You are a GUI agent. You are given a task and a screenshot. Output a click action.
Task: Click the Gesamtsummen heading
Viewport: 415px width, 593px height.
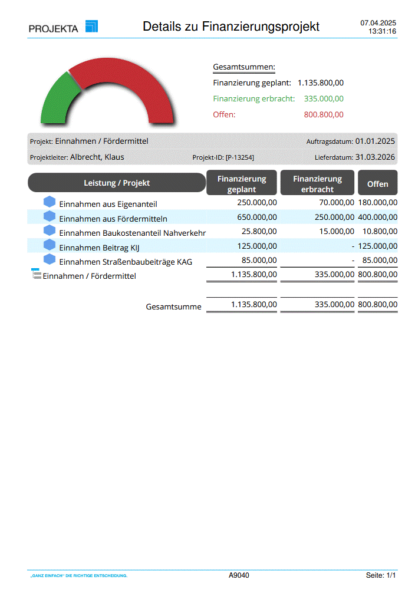[x=244, y=67]
